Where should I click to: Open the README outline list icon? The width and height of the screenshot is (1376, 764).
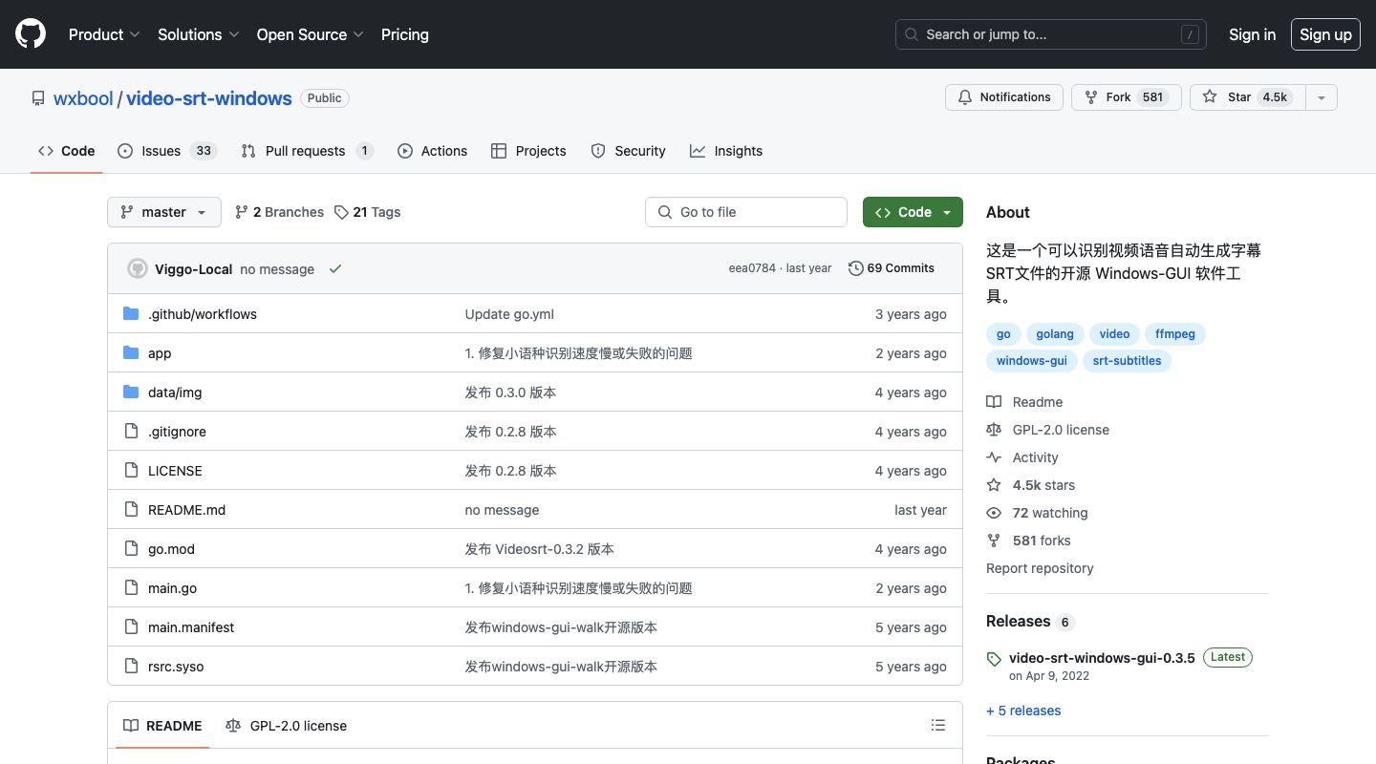tap(938, 726)
